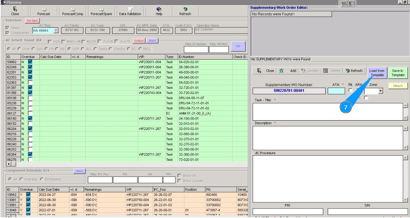Enable the MAJOR checkbox
This screenshot has height=218, width=410.
pyautogui.click(x=83, y=42)
